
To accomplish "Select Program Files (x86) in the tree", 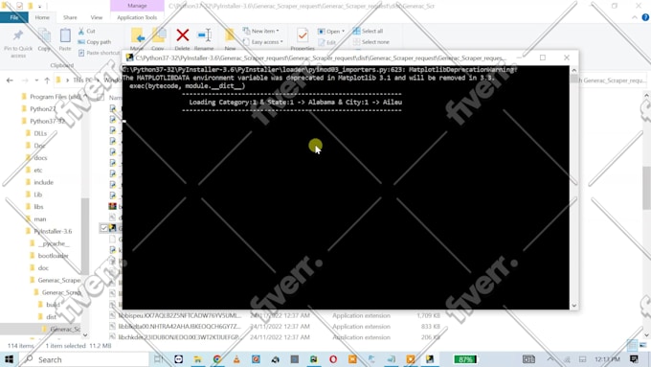I will point(52,97).
